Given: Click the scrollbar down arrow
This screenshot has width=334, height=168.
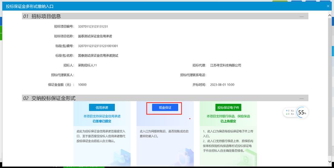Looking at the screenshot, I should [329, 162].
